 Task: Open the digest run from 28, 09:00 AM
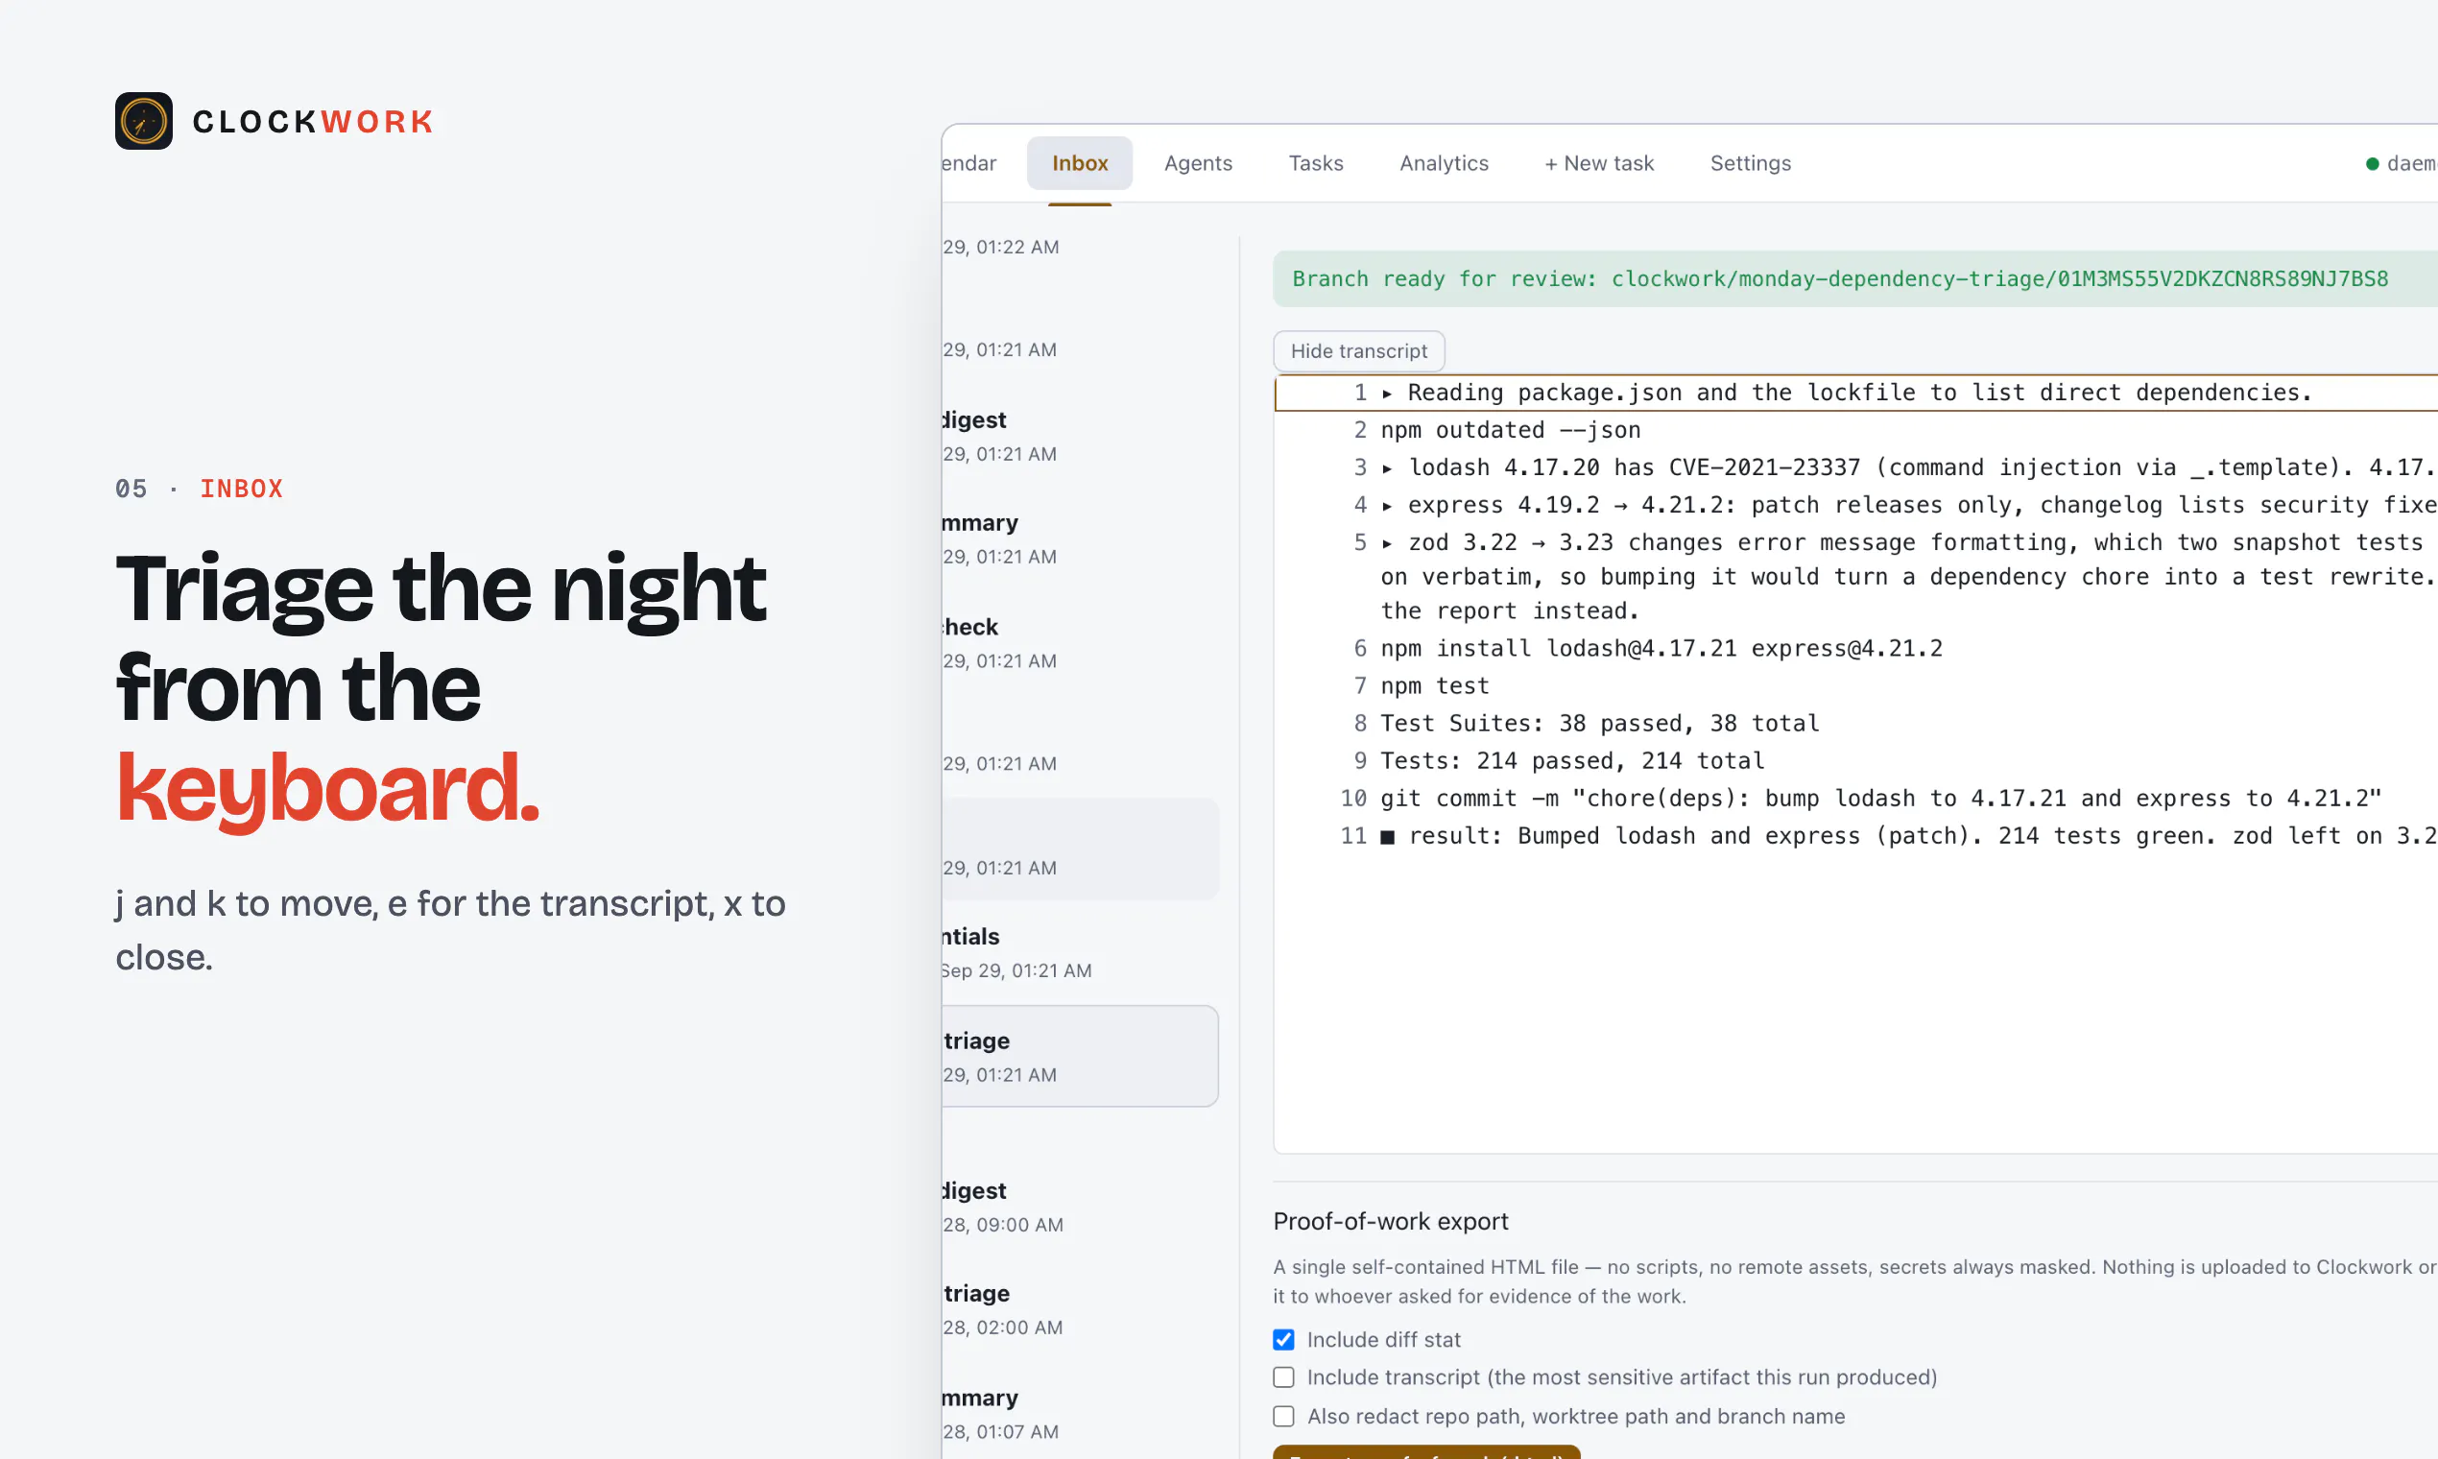[1080, 1208]
